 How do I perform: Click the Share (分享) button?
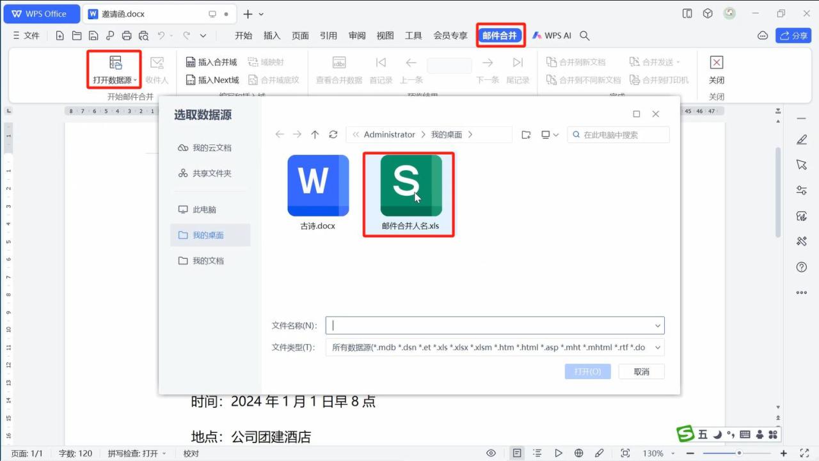(793, 36)
